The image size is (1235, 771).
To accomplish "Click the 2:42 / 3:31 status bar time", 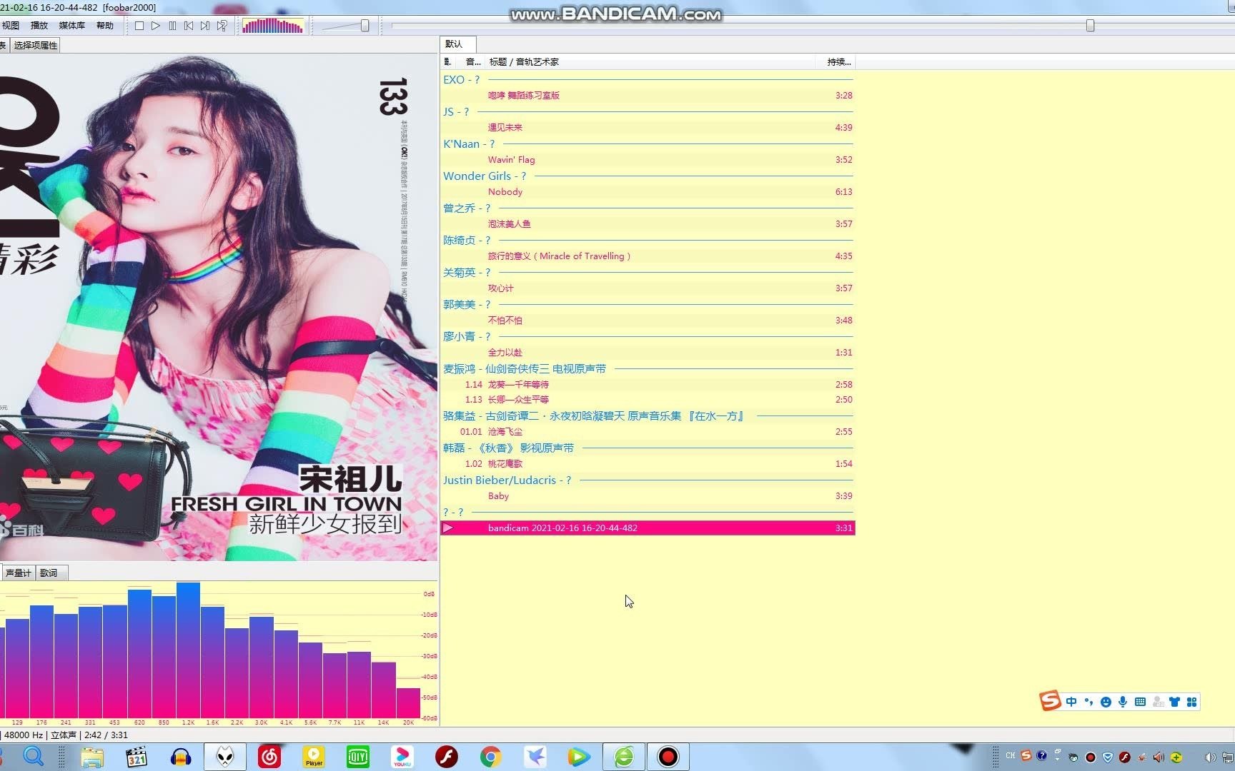I will [106, 735].
